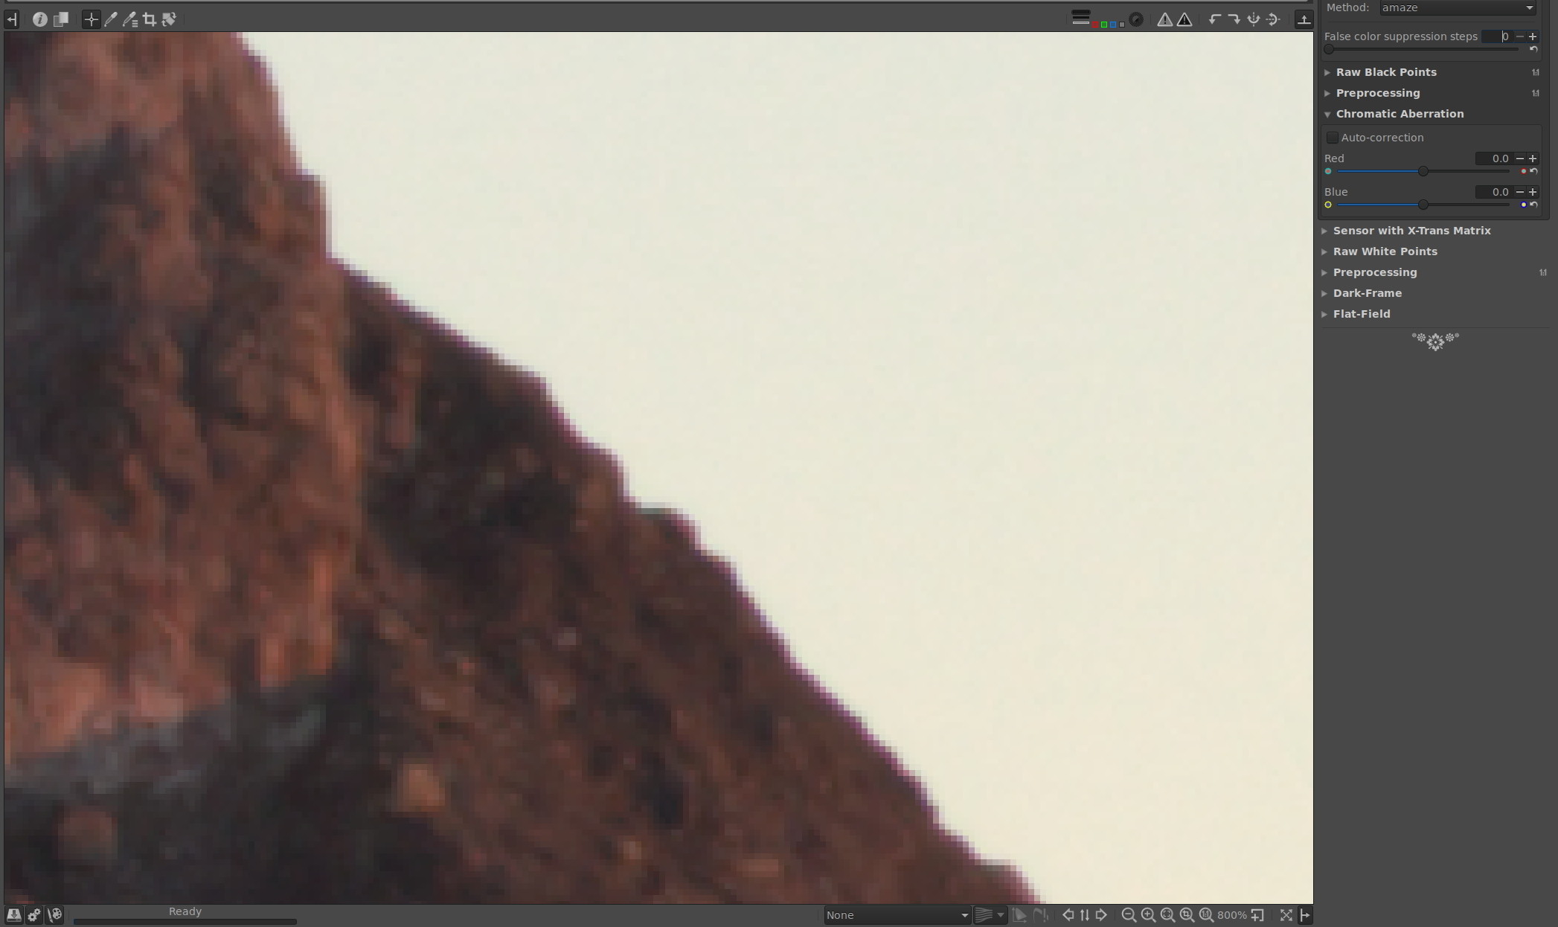Enable the shadow clipping indicator

point(1165,20)
